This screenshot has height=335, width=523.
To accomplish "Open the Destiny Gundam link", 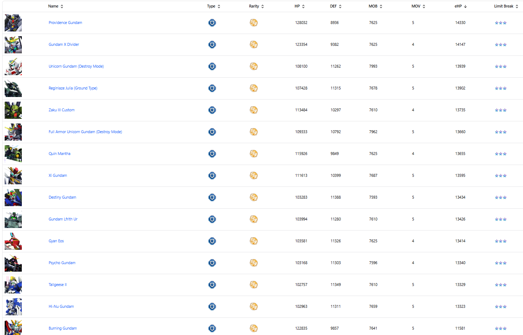I will click(63, 197).
